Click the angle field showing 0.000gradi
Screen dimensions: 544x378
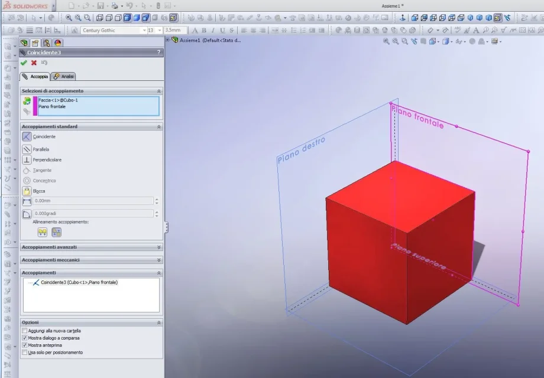(93, 213)
